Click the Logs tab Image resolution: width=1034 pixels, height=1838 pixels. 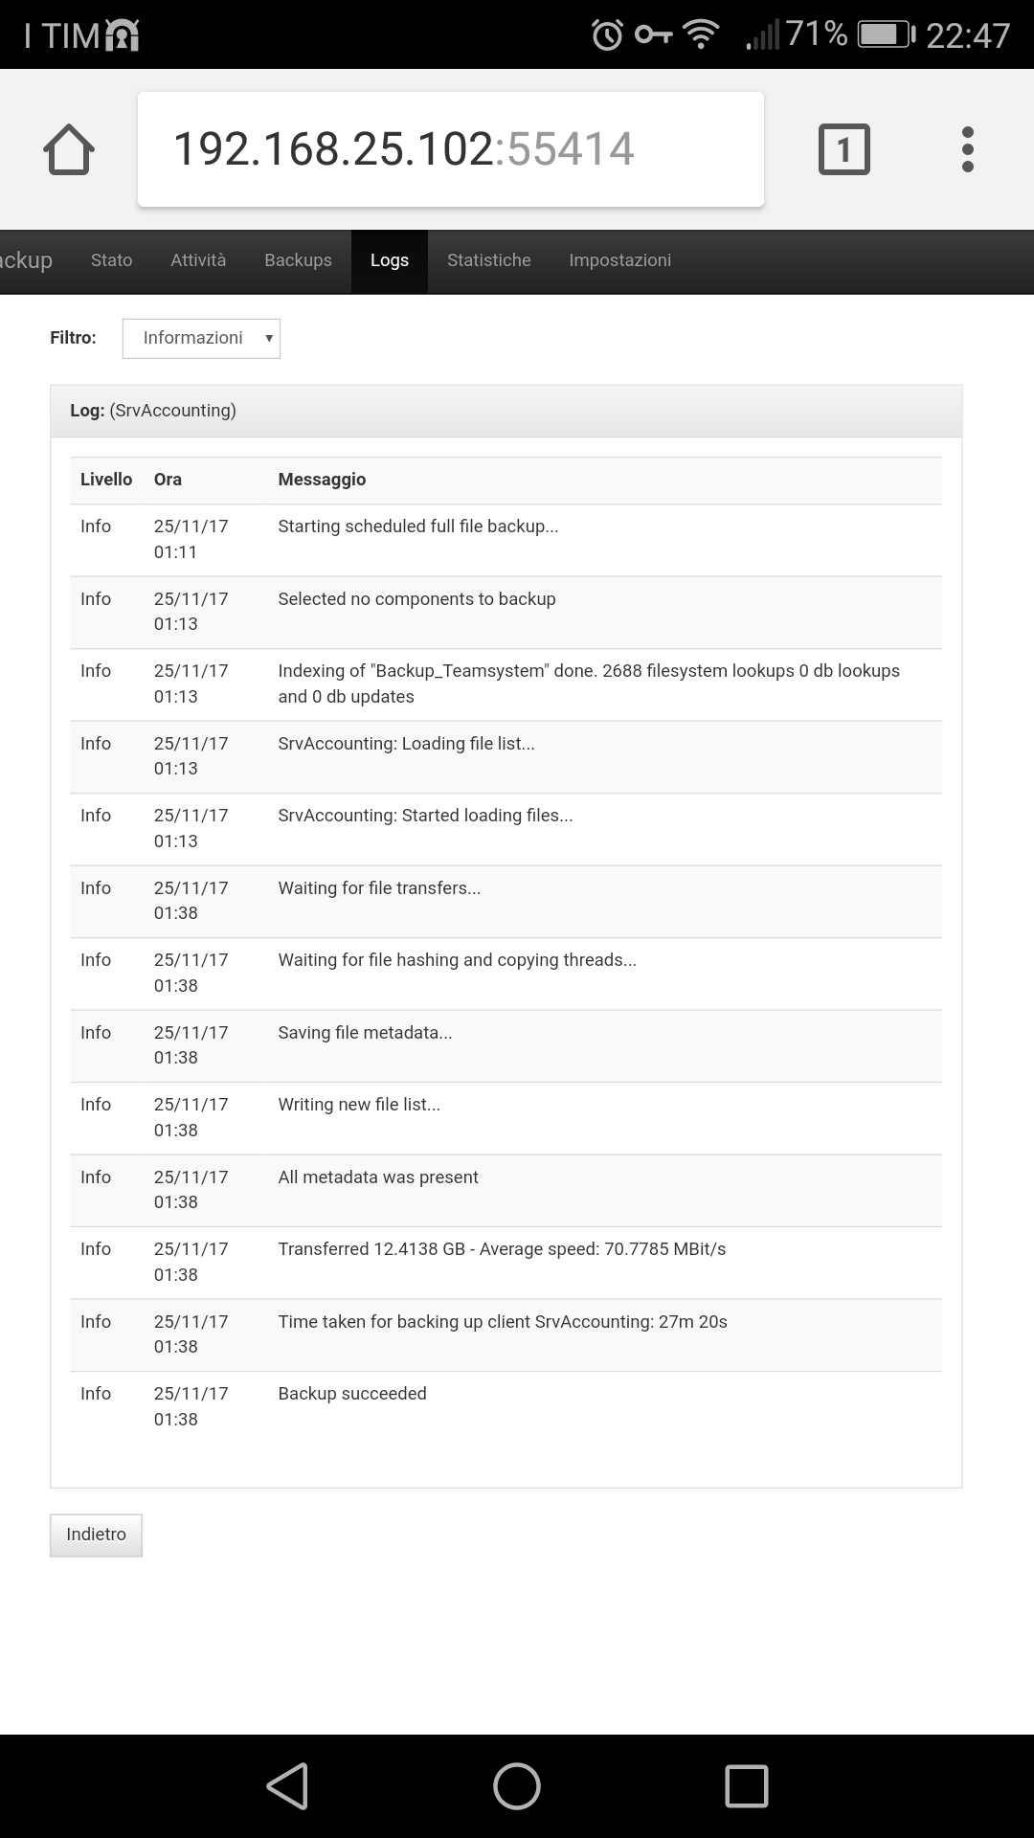coord(390,260)
